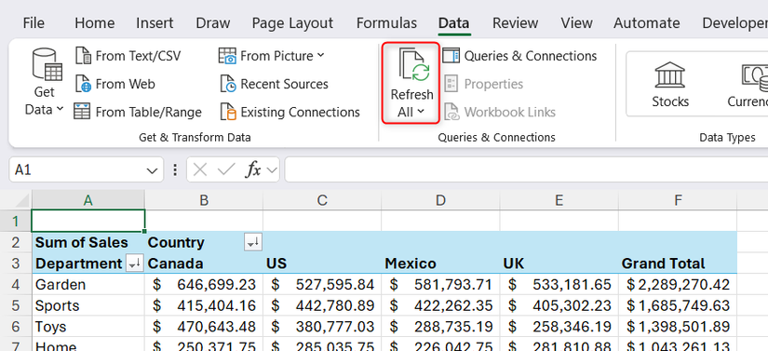Screen dimensions: 768x351
Task: Confirm entry with the checkmark icon
Action: (226, 169)
